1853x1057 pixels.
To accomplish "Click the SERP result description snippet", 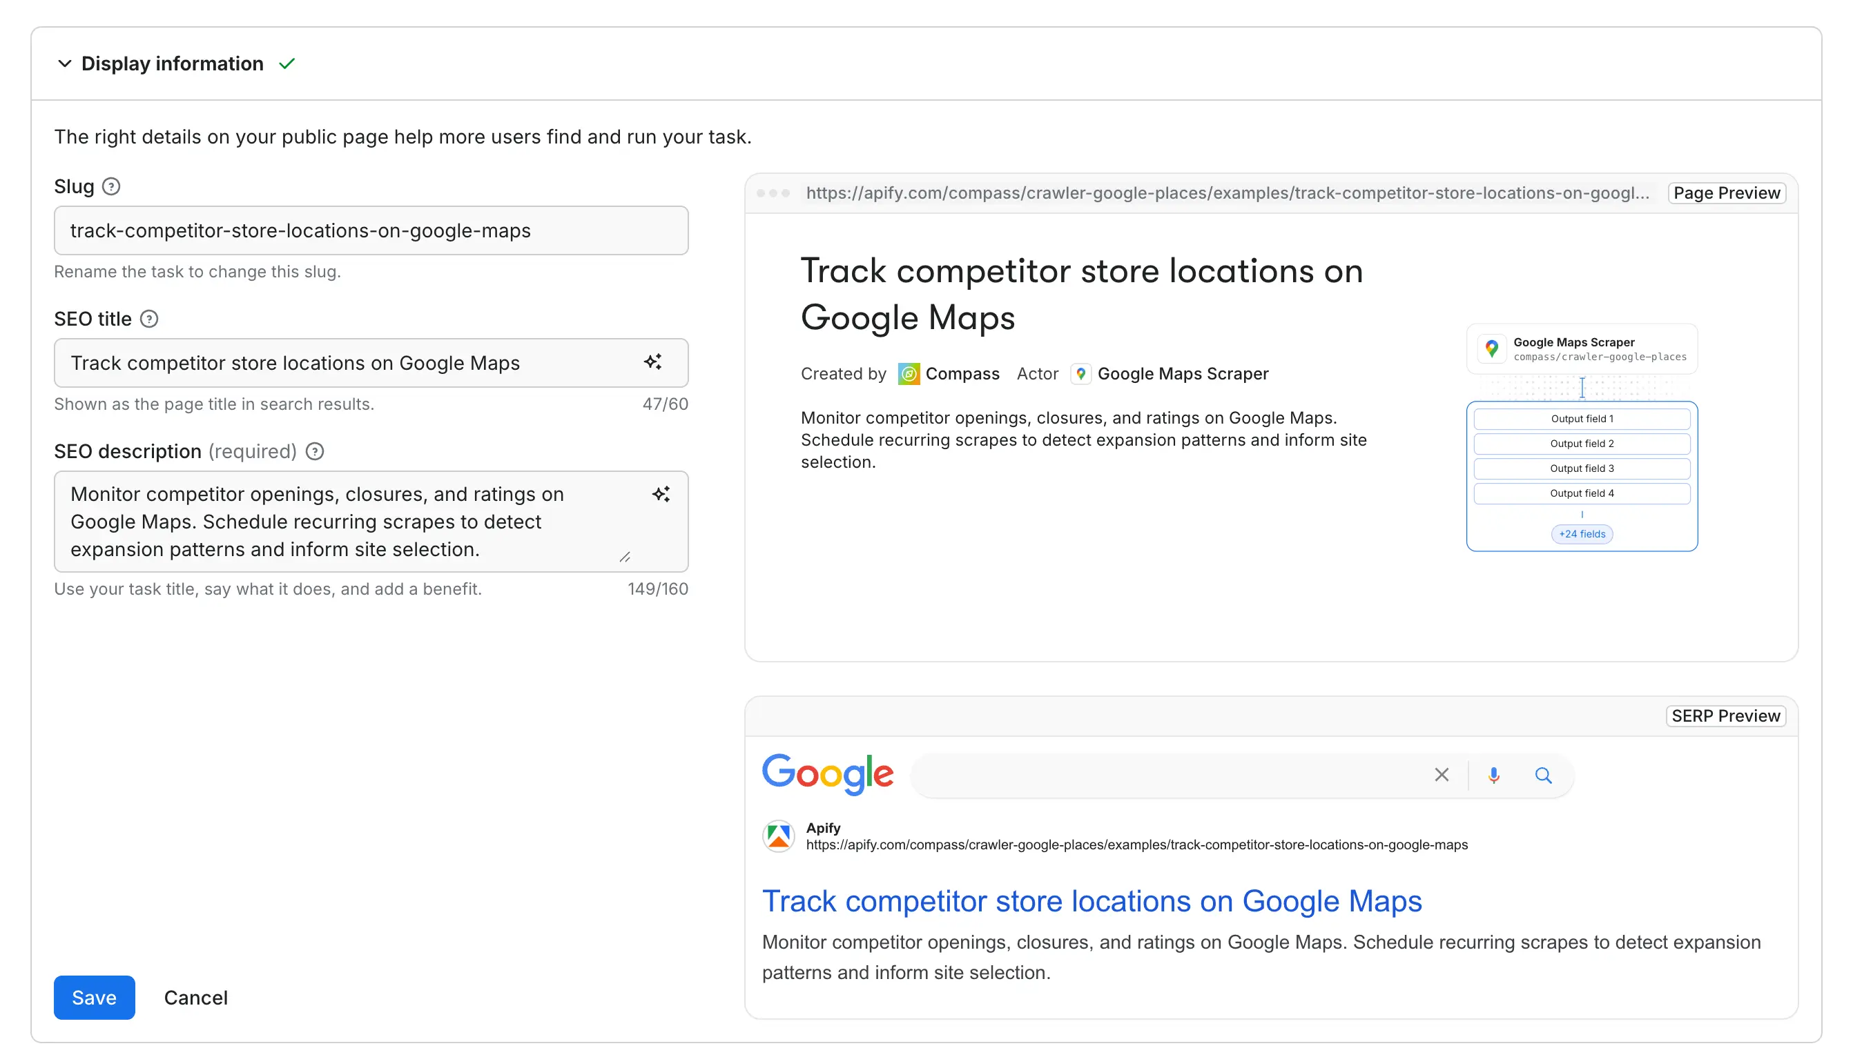I will 1261,957.
